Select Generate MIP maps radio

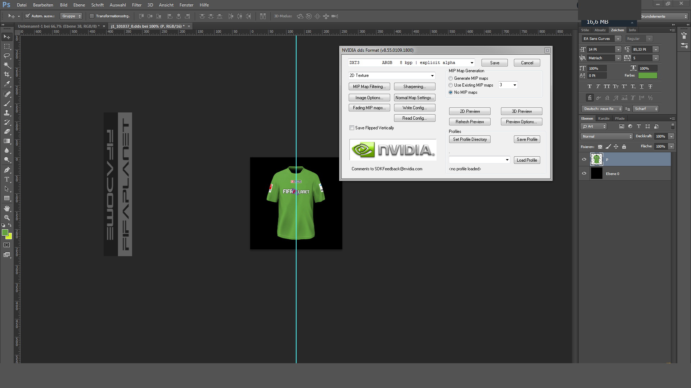click(x=451, y=78)
